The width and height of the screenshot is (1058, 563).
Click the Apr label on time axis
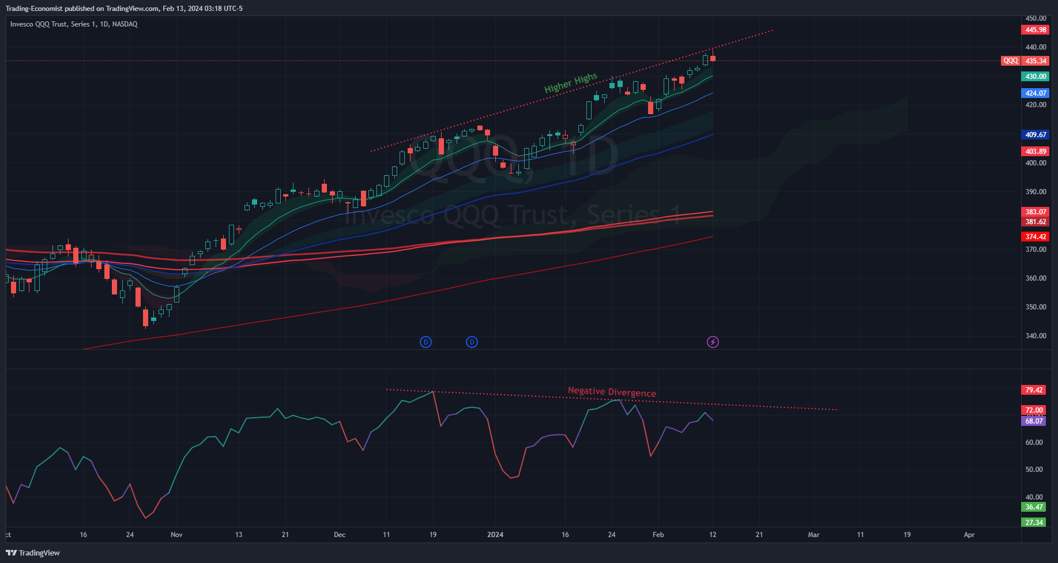point(969,535)
